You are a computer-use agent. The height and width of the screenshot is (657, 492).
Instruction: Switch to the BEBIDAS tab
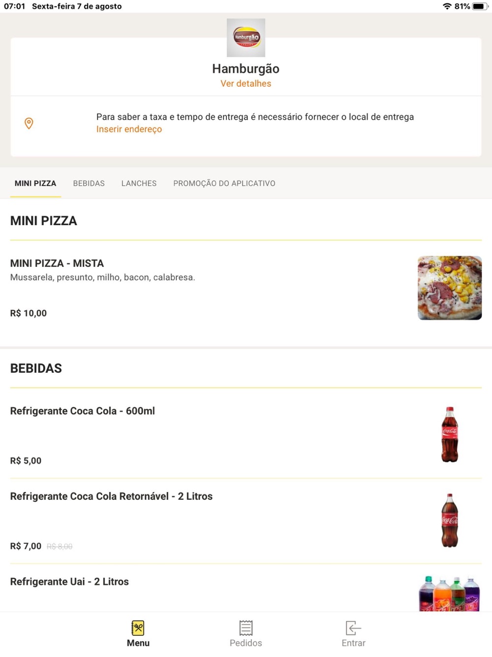89,183
